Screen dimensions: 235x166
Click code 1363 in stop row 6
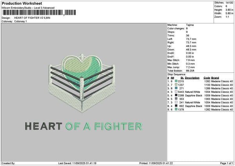coord(207,99)
